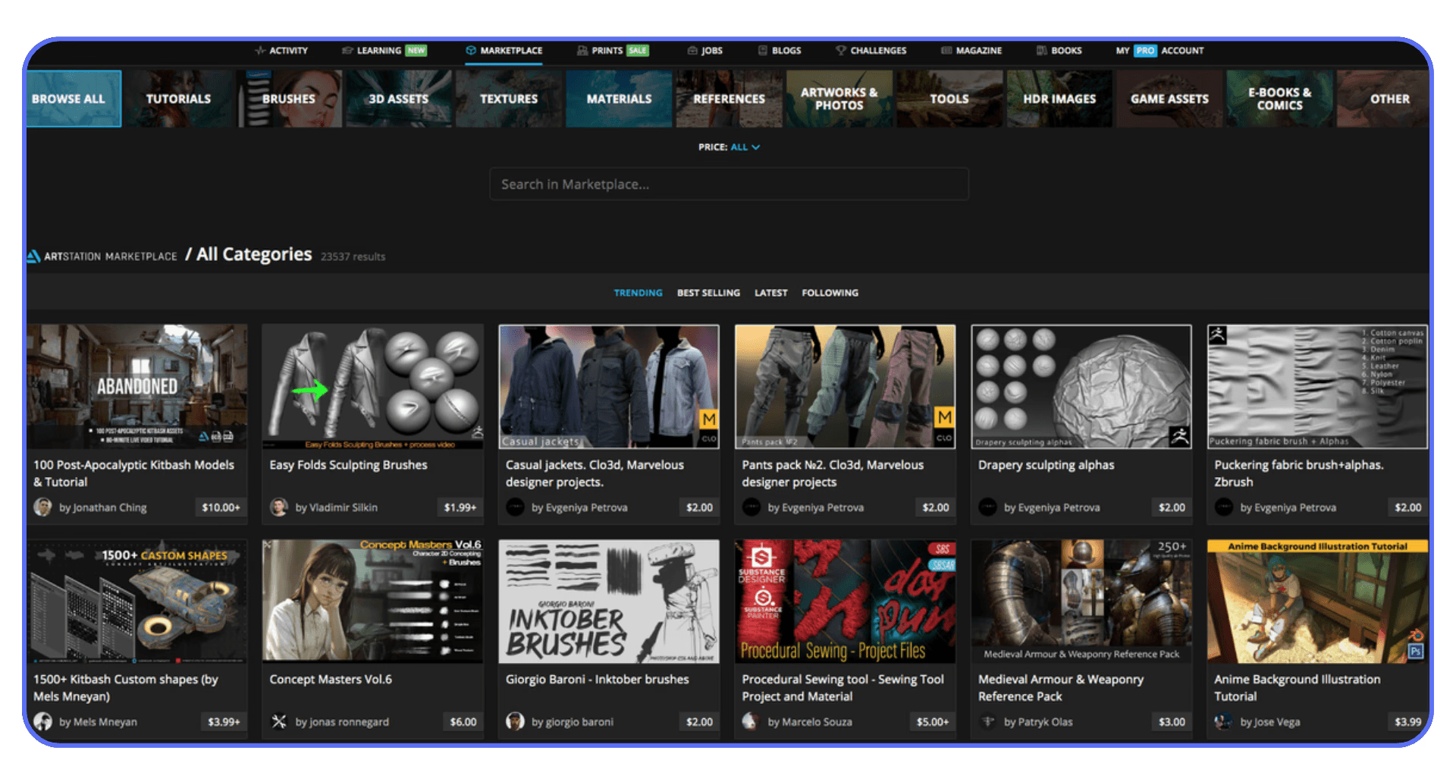The height and width of the screenshot is (779, 1456).
Task: Select the References category
Action: pyautogui.click(x=729, y=99)
